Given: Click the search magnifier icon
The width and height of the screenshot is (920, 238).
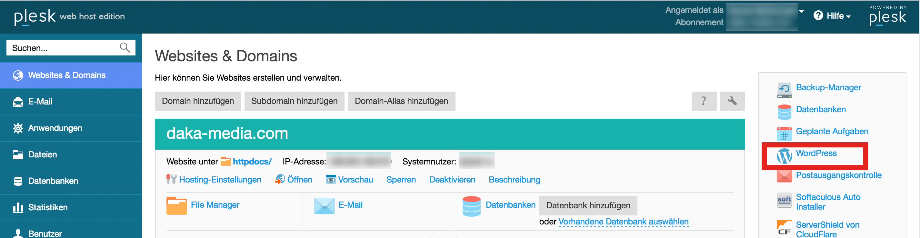Looking at the screenshot, I should click(125, 47).
